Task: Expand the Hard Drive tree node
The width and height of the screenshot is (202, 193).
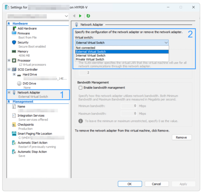Action: coord(14,75)
